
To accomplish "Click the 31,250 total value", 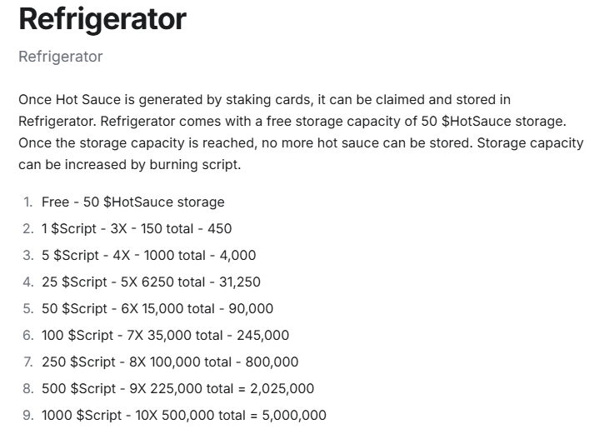I will pyautogui.click(x=240, y=282).
